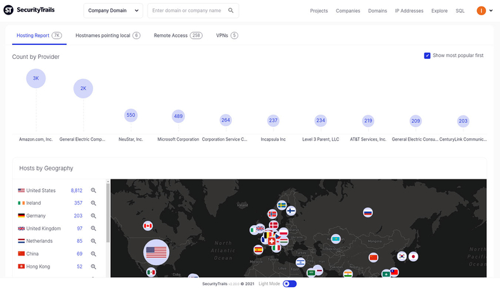This screenshot has height=289, width=500.
Task: Select the 203 CenturyLink bubble
Action: point(463,121)
